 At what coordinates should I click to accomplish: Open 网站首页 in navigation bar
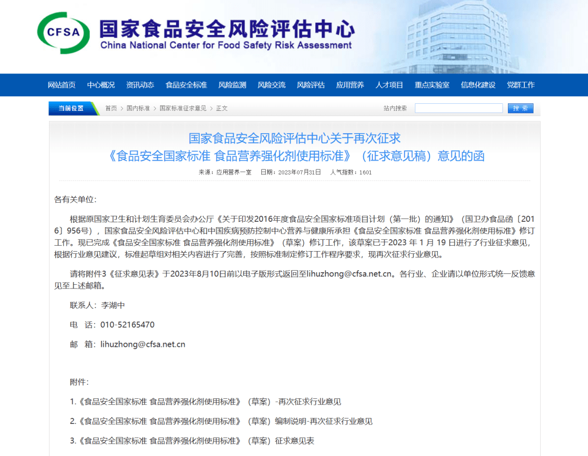[62, 85]
